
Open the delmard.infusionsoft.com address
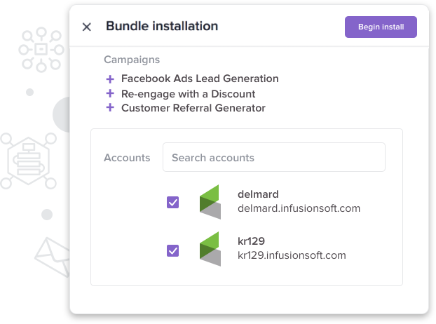click(299, 208)
